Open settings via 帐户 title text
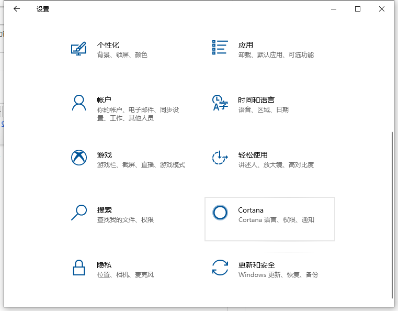This screenshot has height=311, width=398. 104,100
